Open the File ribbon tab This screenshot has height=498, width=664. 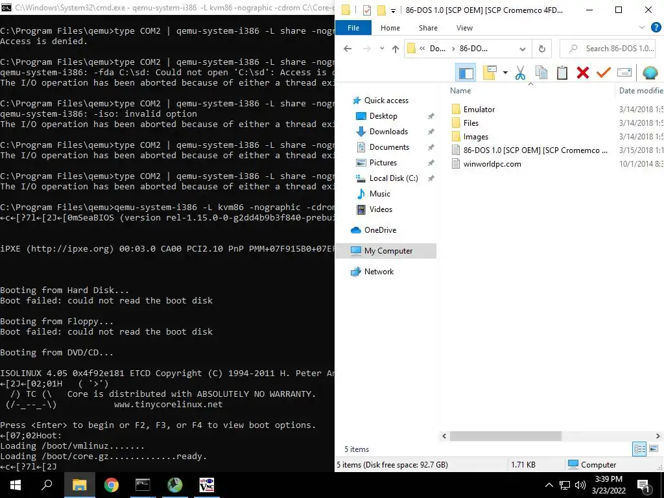(353, 27)
